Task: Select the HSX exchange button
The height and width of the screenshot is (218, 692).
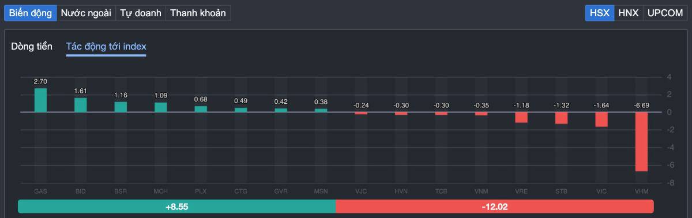Action: [x=599, y=13]
